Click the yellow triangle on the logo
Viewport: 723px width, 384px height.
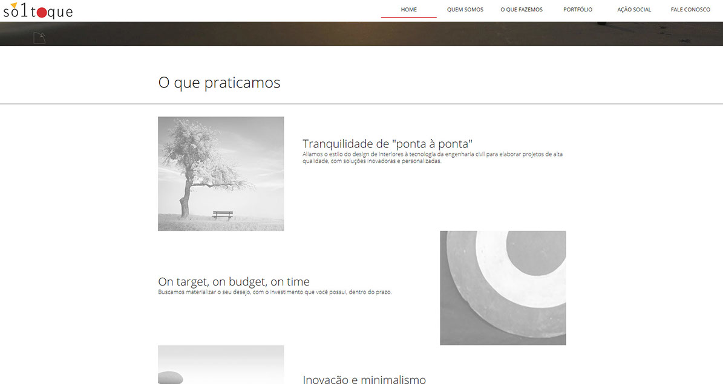pyautogui.click(x=14, y=6)
